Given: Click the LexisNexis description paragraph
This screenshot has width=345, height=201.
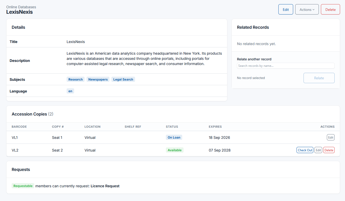Looking at the screenshot, I should [144, 59].
